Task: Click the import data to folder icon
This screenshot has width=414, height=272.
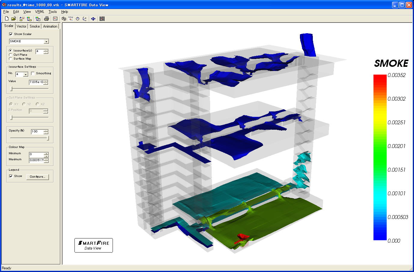Action: click(29, 19)
